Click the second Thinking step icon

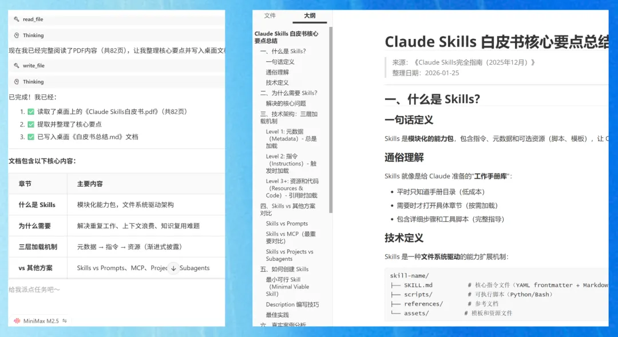(17, 82)
